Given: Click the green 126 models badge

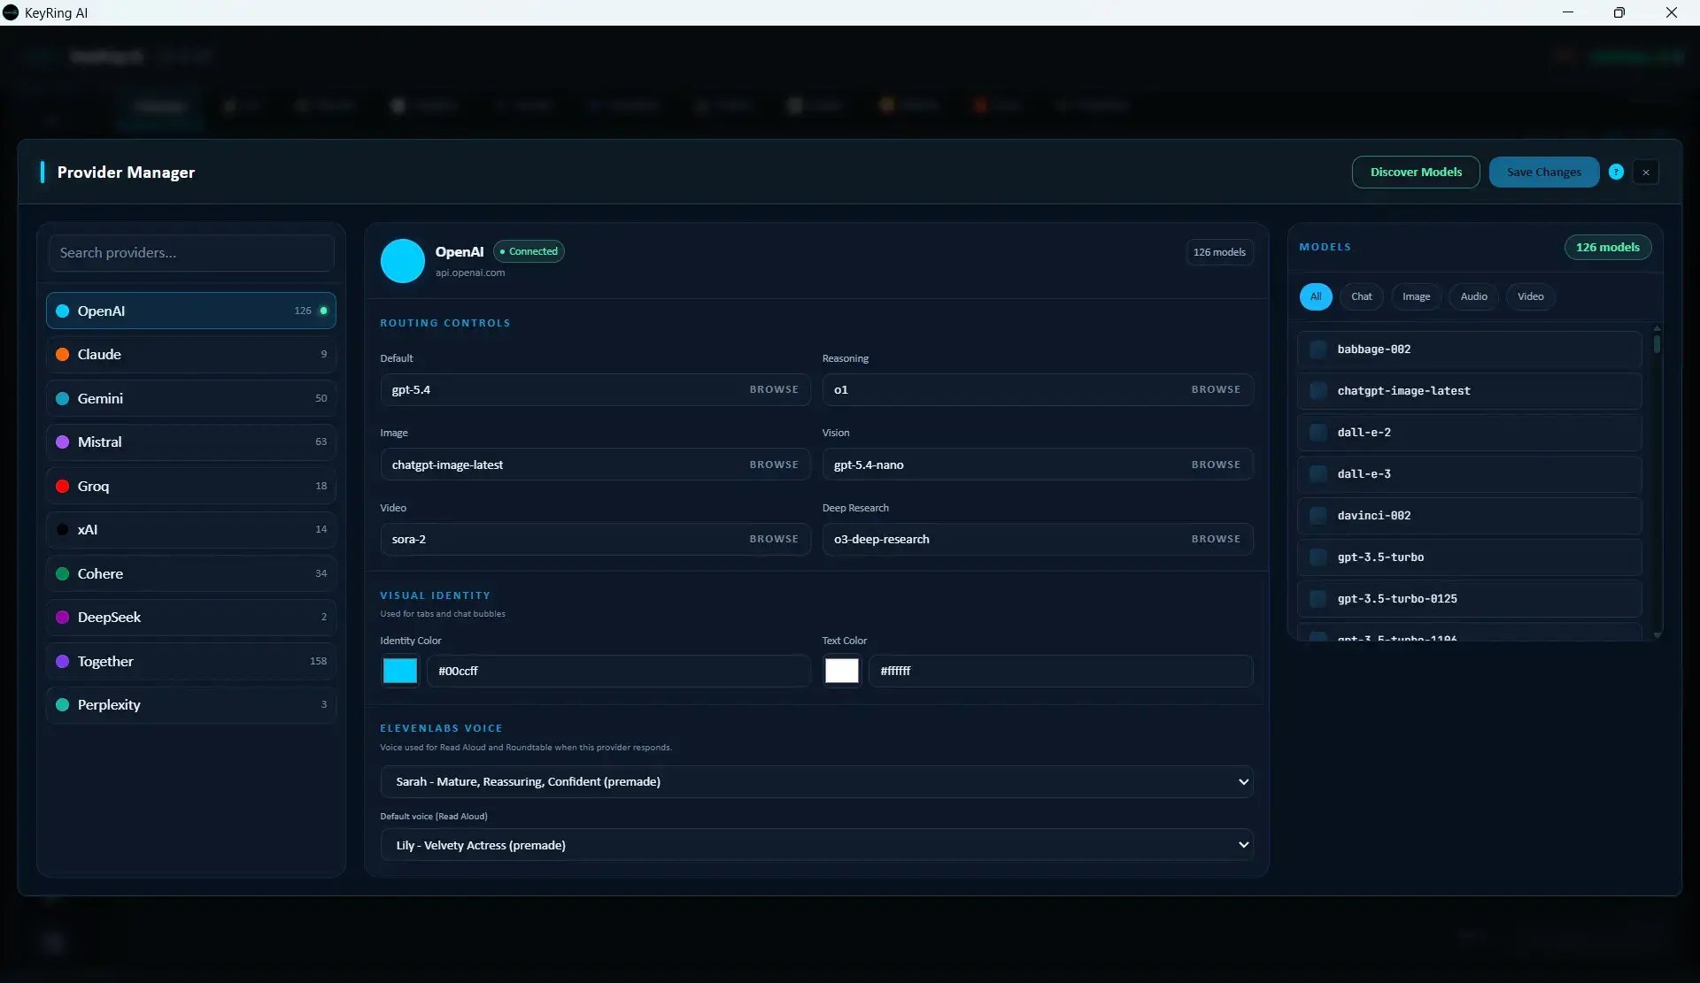Looking at the screenshot, I should [1608, 248].
